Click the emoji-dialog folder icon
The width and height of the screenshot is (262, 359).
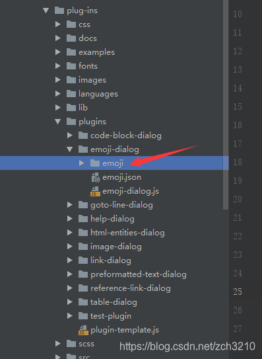83,149
